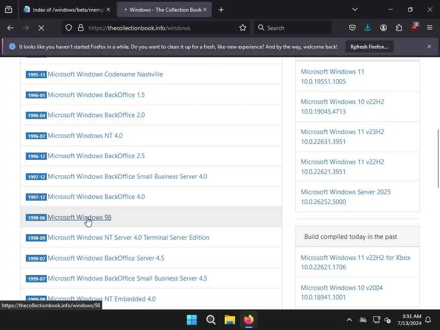Close the Index of /windows/beta tab
Screen dimensions: 440x330
point(108,9)
